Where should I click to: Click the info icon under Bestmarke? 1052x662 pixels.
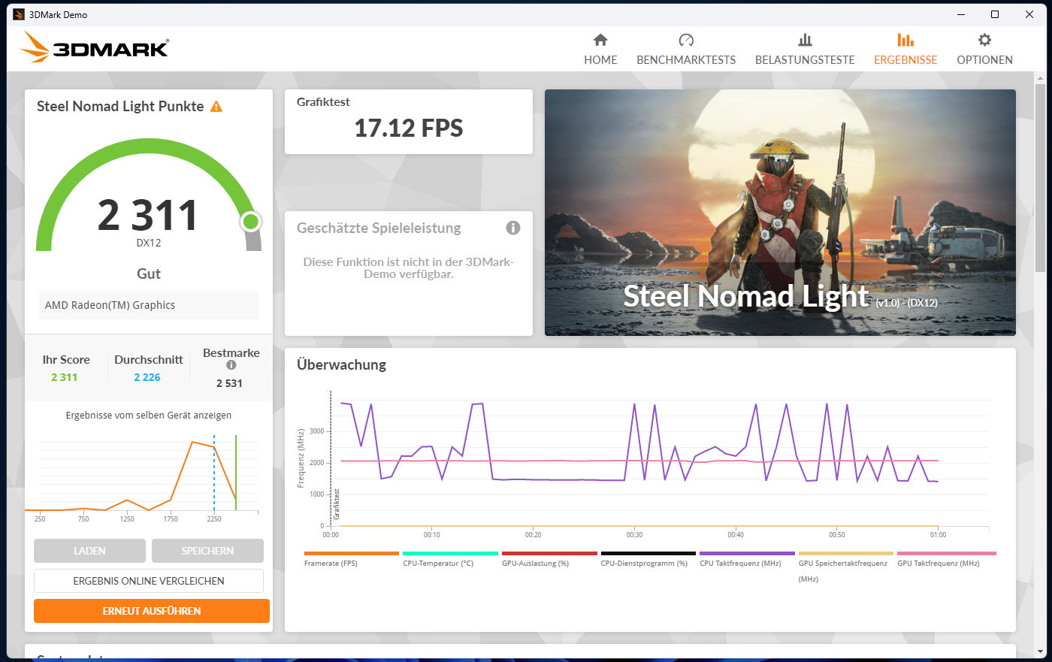(231, 365)
